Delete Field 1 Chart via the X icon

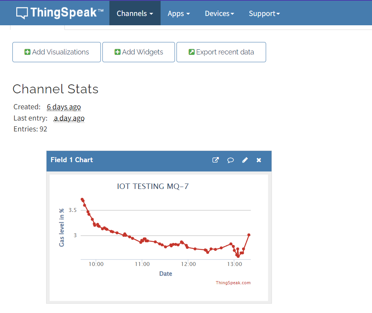click(258, 160)
